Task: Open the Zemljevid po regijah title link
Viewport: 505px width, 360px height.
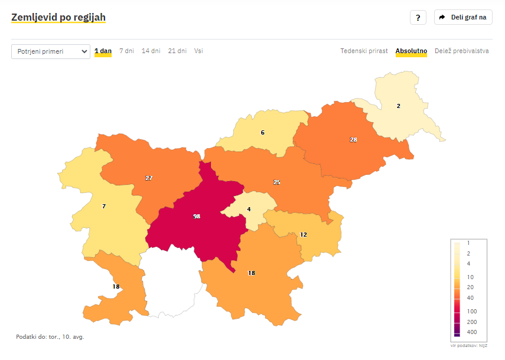Action: point(58,17)
